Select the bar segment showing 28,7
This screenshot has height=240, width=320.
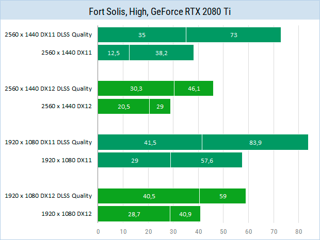point(134,214)
